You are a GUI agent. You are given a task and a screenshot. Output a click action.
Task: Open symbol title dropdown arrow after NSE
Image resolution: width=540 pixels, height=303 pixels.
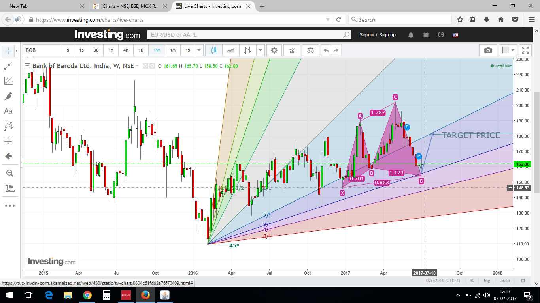click(x=137, y=66)
